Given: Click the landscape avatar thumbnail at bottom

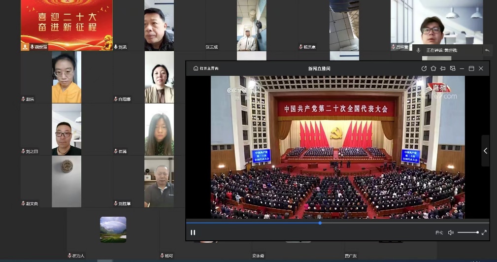Looking at the screenshot, I should tap(113, 229).
